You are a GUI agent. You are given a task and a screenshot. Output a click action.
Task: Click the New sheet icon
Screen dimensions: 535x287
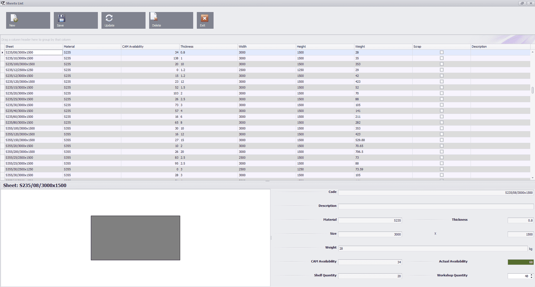click(14, 18)
